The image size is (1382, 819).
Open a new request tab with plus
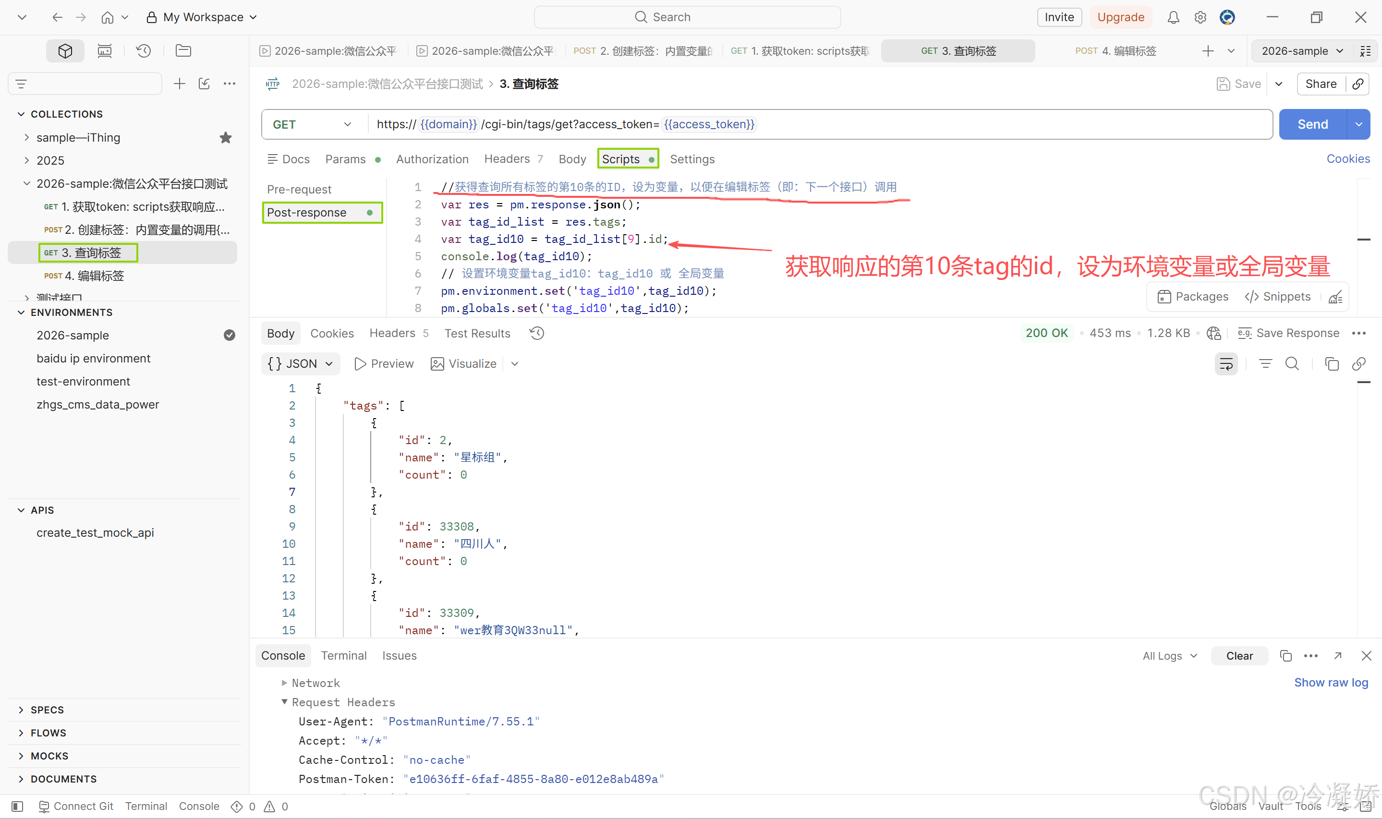pos(1208,51)
